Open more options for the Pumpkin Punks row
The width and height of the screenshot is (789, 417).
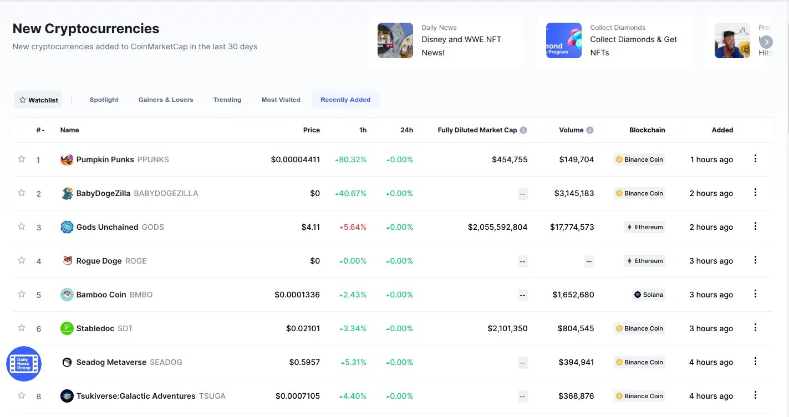click(755, 159)
